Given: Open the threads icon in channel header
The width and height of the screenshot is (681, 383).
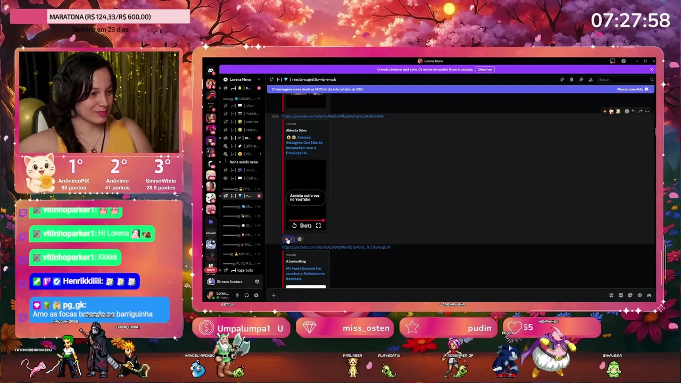Looking at the screenshot, I should 562,79.
